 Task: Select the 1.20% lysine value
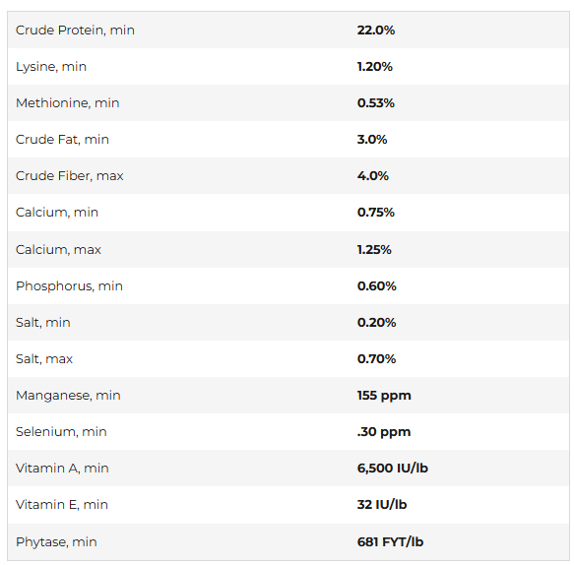coord(375,67)
